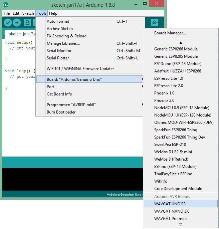Select NodeMCU 0.9 (ESP-12 Module)
The image size is (219, 229).
(x=181, y=108)
